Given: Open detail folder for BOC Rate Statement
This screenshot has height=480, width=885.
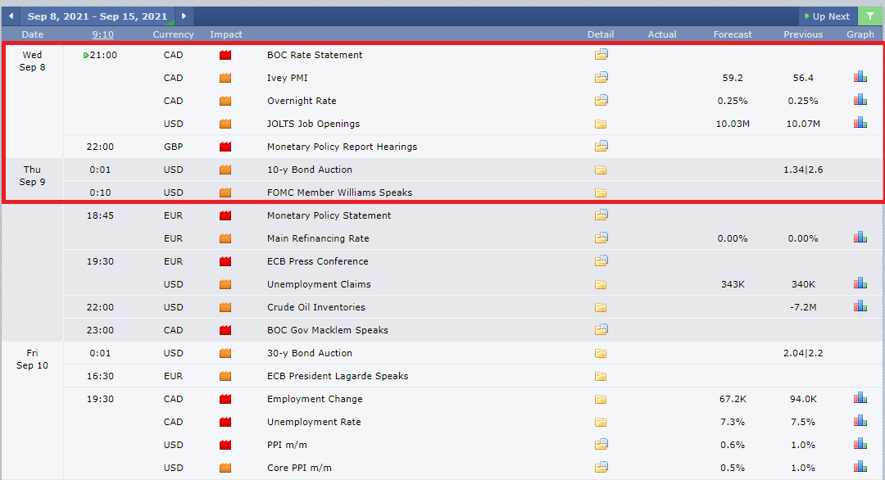Looking at the screenshot, I should [601, 55].
